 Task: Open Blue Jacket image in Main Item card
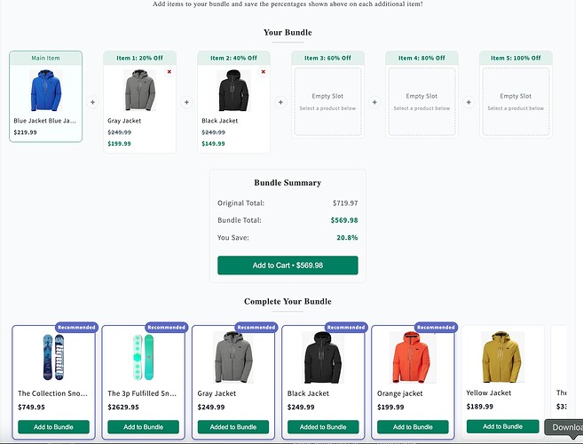click(x=46, y=91)
